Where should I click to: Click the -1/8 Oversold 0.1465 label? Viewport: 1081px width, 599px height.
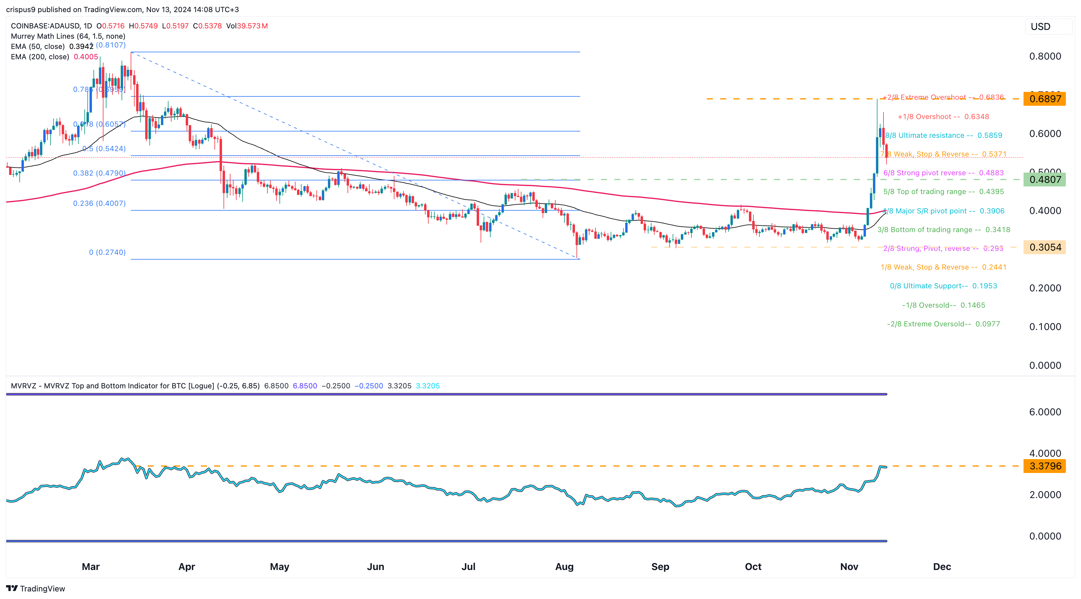[x=943, y=305]
